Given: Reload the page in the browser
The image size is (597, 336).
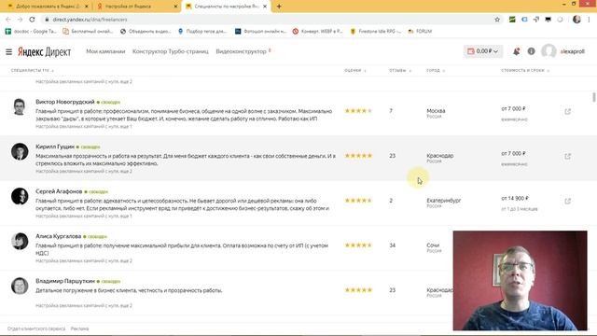Looking at the screenshot, I should click(x=32, y=20).
